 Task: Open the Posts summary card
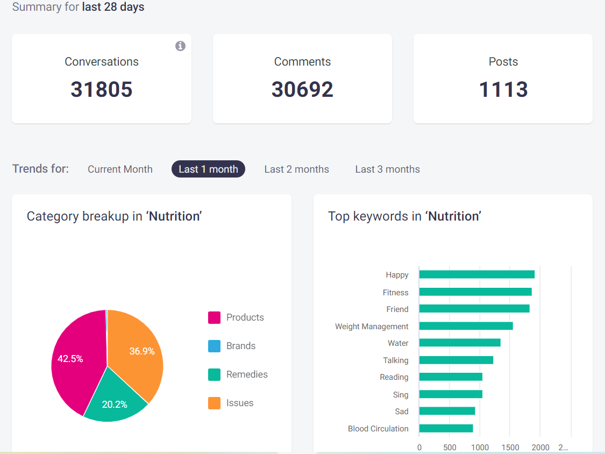pos(503,79)
